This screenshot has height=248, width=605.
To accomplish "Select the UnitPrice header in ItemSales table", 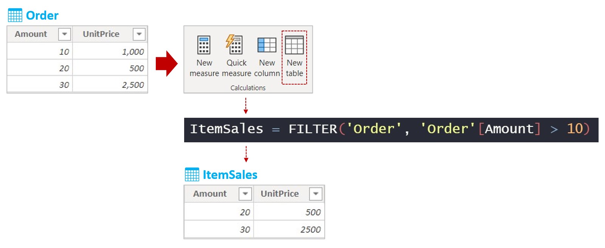I will pos(280,194).
